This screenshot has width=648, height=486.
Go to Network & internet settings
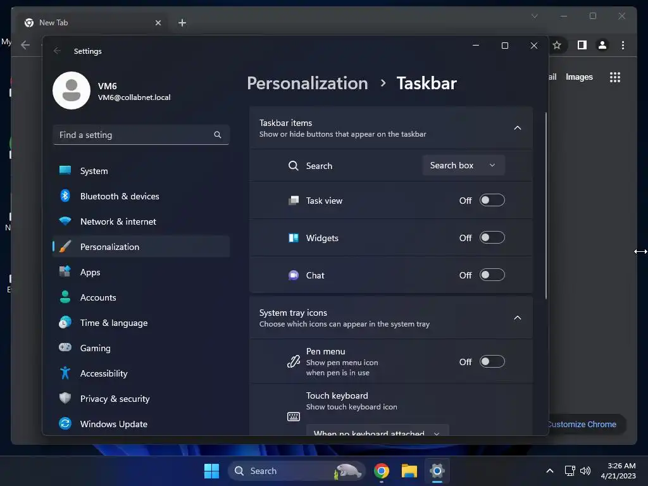point(140,221)
